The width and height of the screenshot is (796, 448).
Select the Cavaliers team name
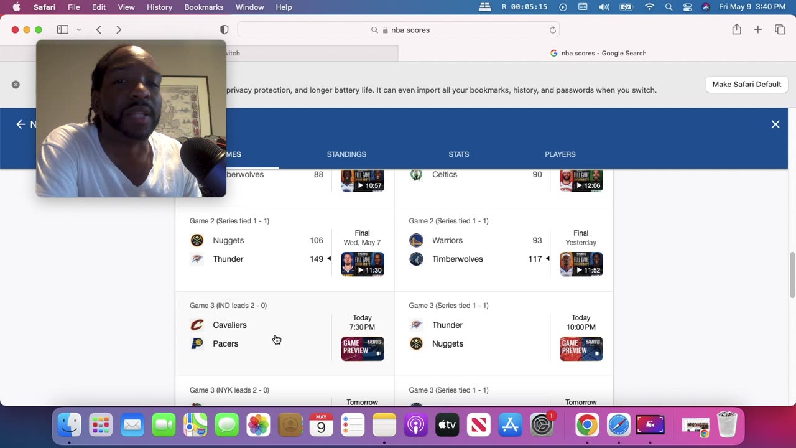pyautogui.click(x=229, y=325)
